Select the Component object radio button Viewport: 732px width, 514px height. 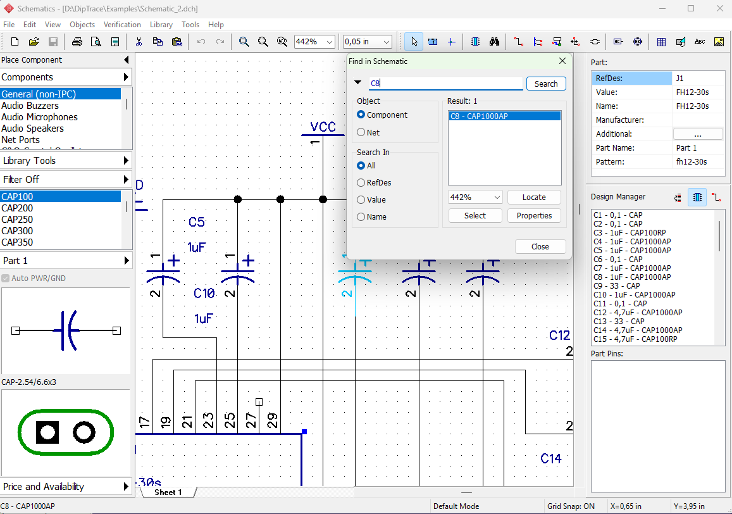pyautogui.click(x=361, y=115)
